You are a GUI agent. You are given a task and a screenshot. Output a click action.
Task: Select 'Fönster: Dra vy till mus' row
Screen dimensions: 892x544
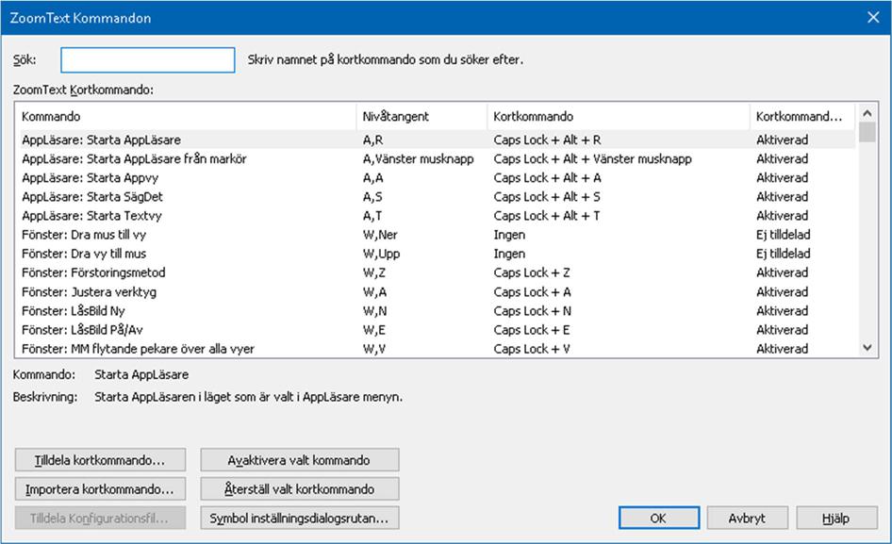click(438, 254)
